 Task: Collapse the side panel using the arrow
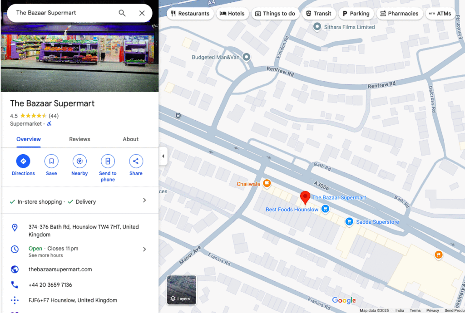[x=163, y=156]
